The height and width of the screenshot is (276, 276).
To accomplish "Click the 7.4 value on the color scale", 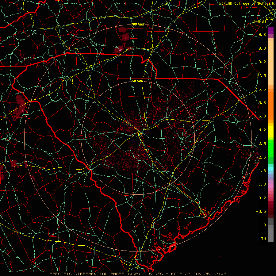I will [x=262, y=75].
